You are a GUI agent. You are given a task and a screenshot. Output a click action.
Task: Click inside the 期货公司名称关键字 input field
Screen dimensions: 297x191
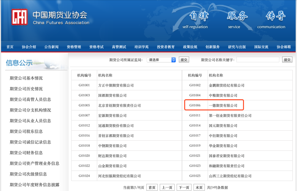(x=258, y=59)
